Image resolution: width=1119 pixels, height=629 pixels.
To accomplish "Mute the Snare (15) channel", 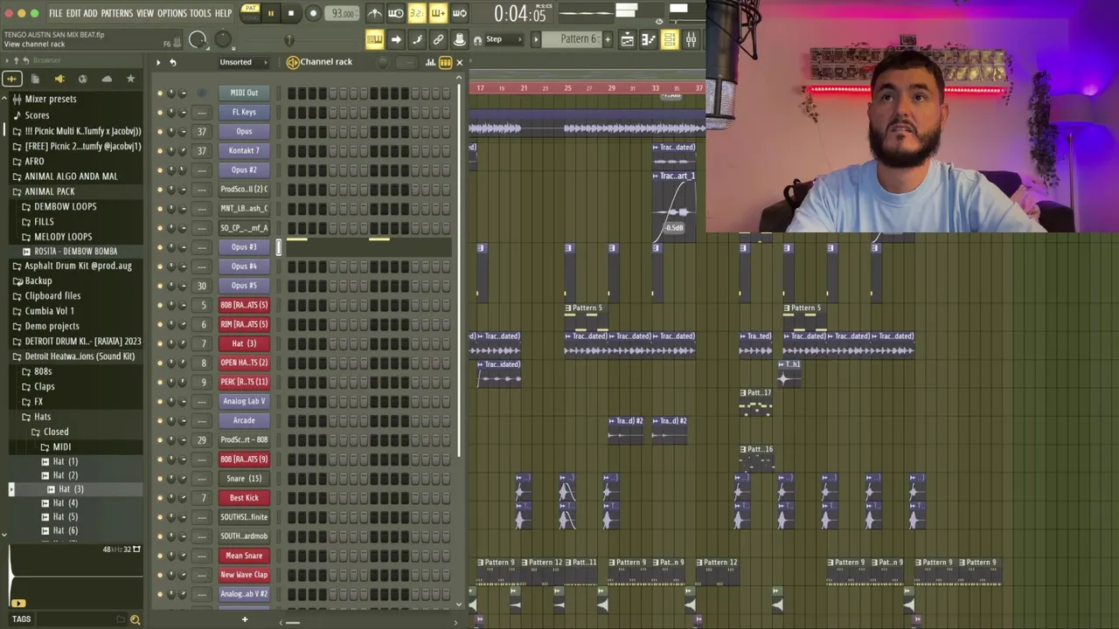I will click(159, 479).
